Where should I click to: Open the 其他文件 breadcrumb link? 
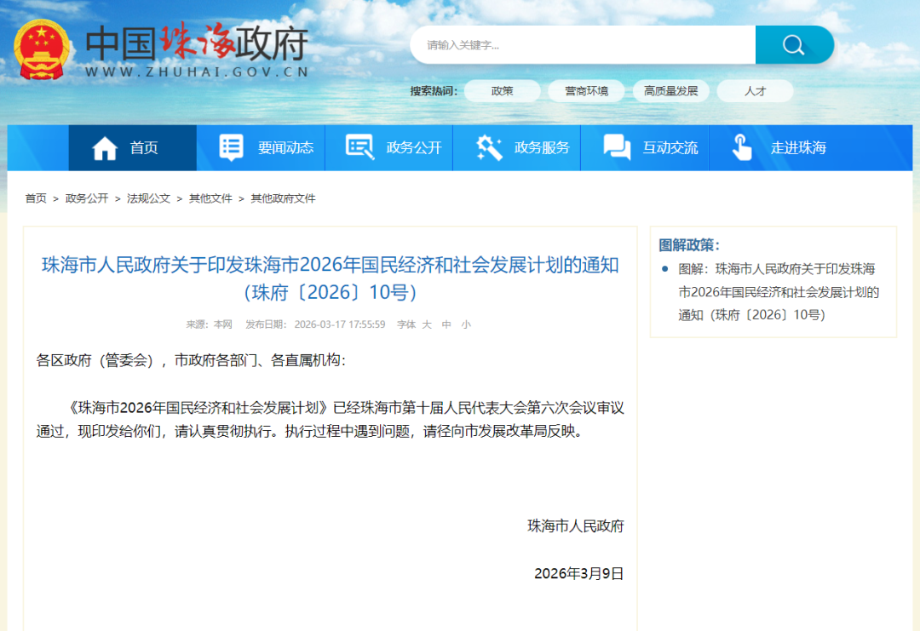[x=210, y=198]
